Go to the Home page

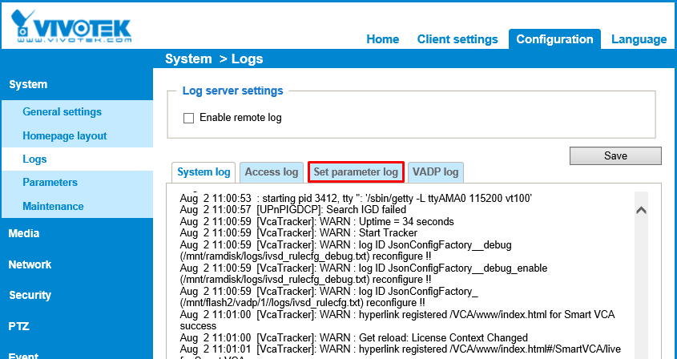(x=382, y=39)
